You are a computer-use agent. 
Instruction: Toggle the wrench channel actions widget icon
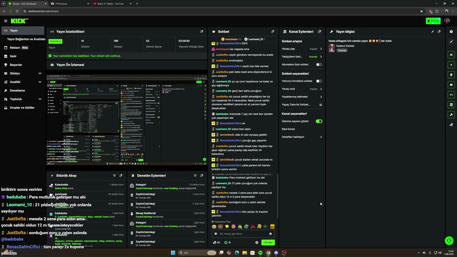[451, 115]
